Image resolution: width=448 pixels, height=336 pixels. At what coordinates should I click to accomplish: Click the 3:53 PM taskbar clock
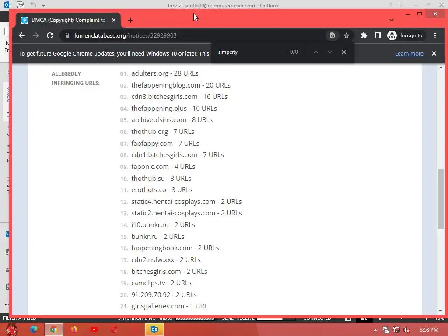pyautogui.click(x=429, y=330)
